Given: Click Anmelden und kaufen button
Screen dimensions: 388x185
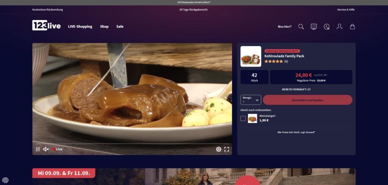Looking at the screenshot, I should point(308,100).
